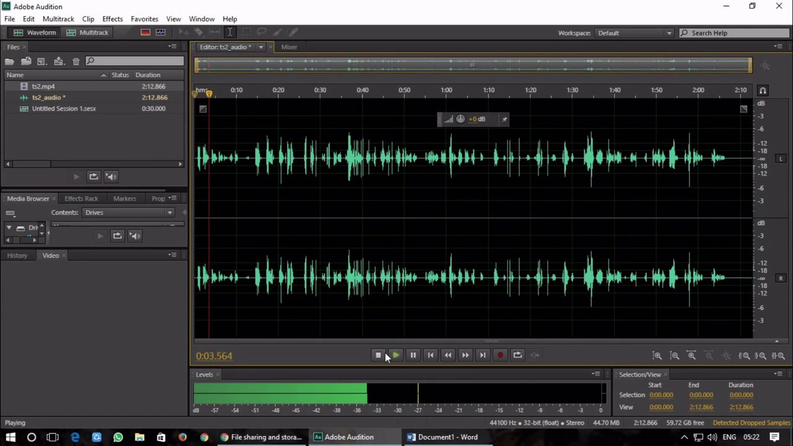Image resolution: width=793 pixels, height=446 pixels.
Task: Toggle Loop Playback in the transport bar
Action: [x=517, y=355]
